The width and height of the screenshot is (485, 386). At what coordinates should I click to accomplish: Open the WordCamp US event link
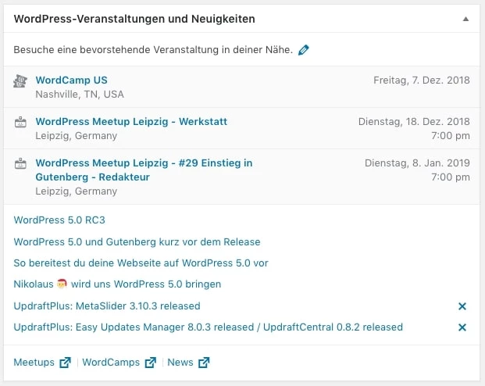pyautogui.click(x=71, y=80)
